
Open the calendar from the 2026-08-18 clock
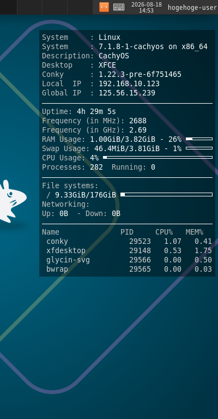point(147,7)
